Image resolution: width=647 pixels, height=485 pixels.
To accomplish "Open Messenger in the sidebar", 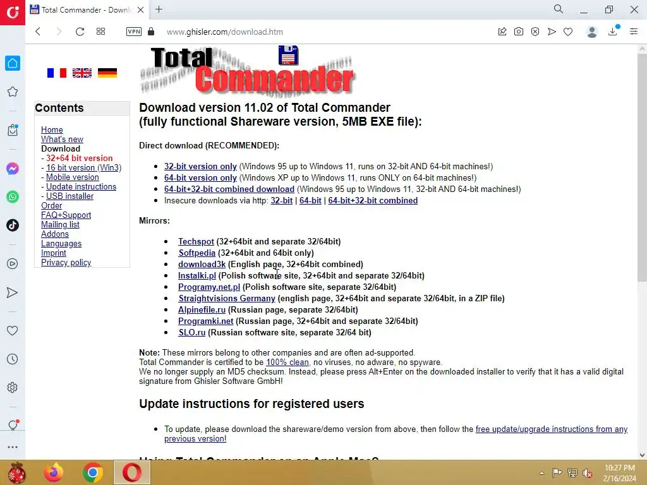I will [13, 169].
